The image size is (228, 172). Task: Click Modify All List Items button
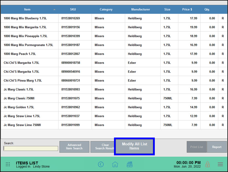click(x=134, y=146)
